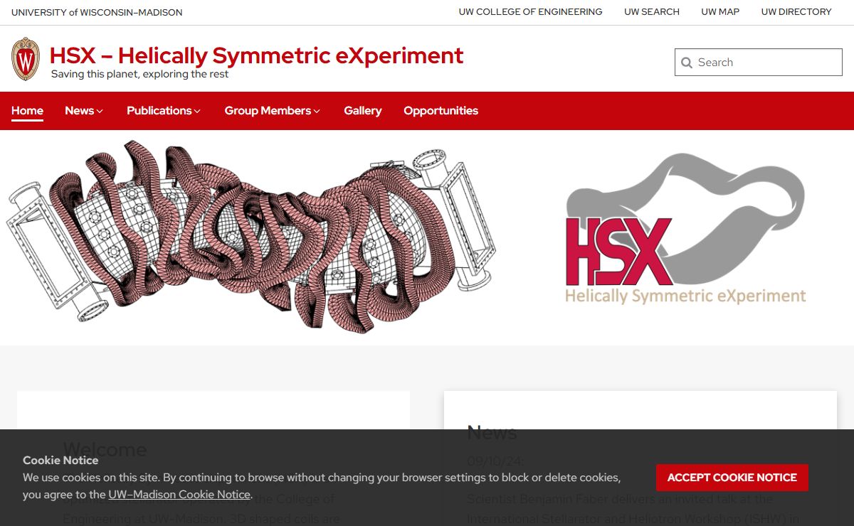Focus the Search input field
The image size is (854, 526).
coord(759,63)
